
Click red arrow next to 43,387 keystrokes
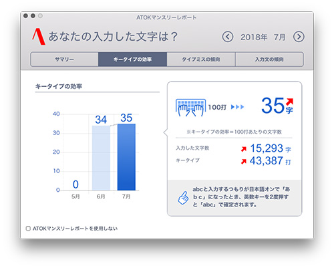pos(244,161)
